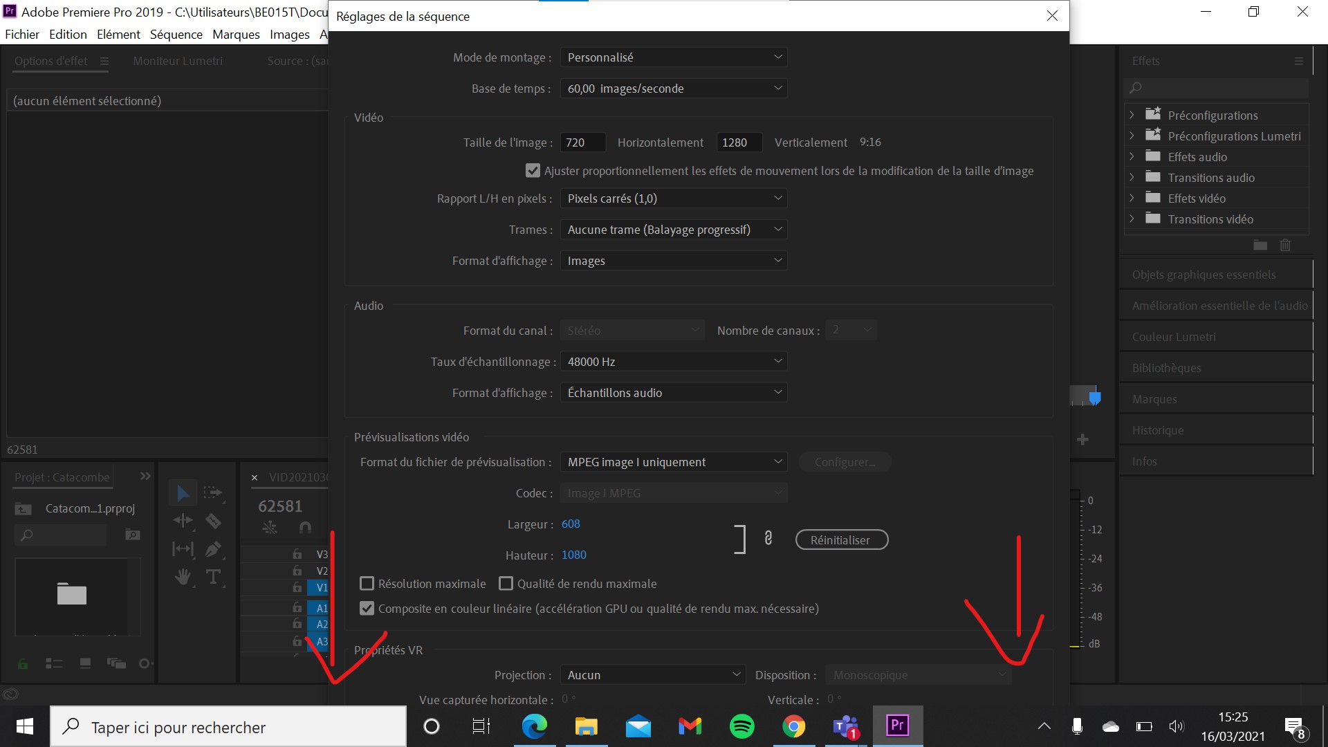Select the Razor tool
This screenshot has width=1328, height=747.
point(214,521)
